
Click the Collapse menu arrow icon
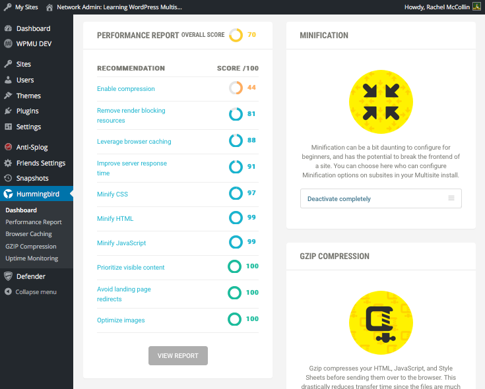(x=9, y=291)
